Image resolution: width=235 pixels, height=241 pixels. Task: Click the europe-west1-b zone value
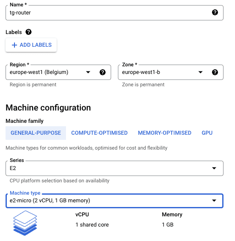click(x=141, y=72)
